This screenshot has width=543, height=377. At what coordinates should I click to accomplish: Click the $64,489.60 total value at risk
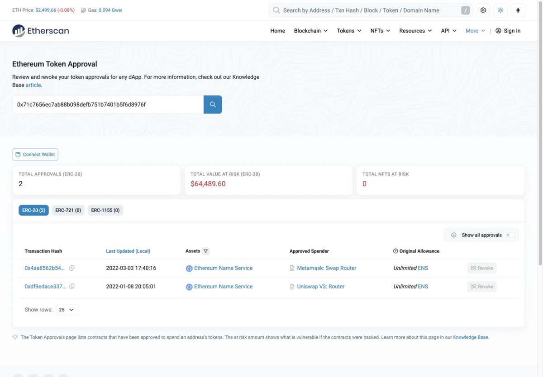point(208,184)
